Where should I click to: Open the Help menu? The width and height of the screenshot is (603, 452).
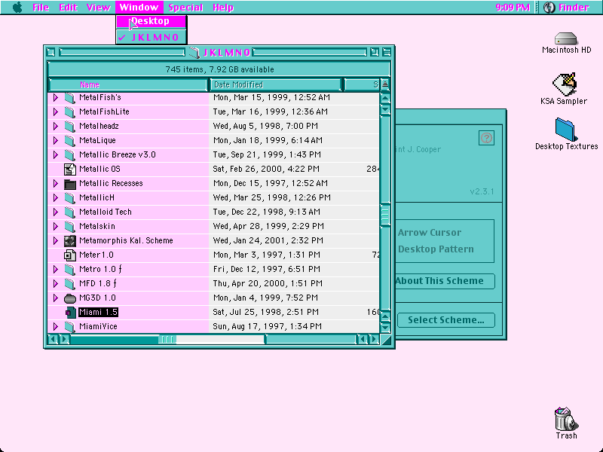click(223, 8)
